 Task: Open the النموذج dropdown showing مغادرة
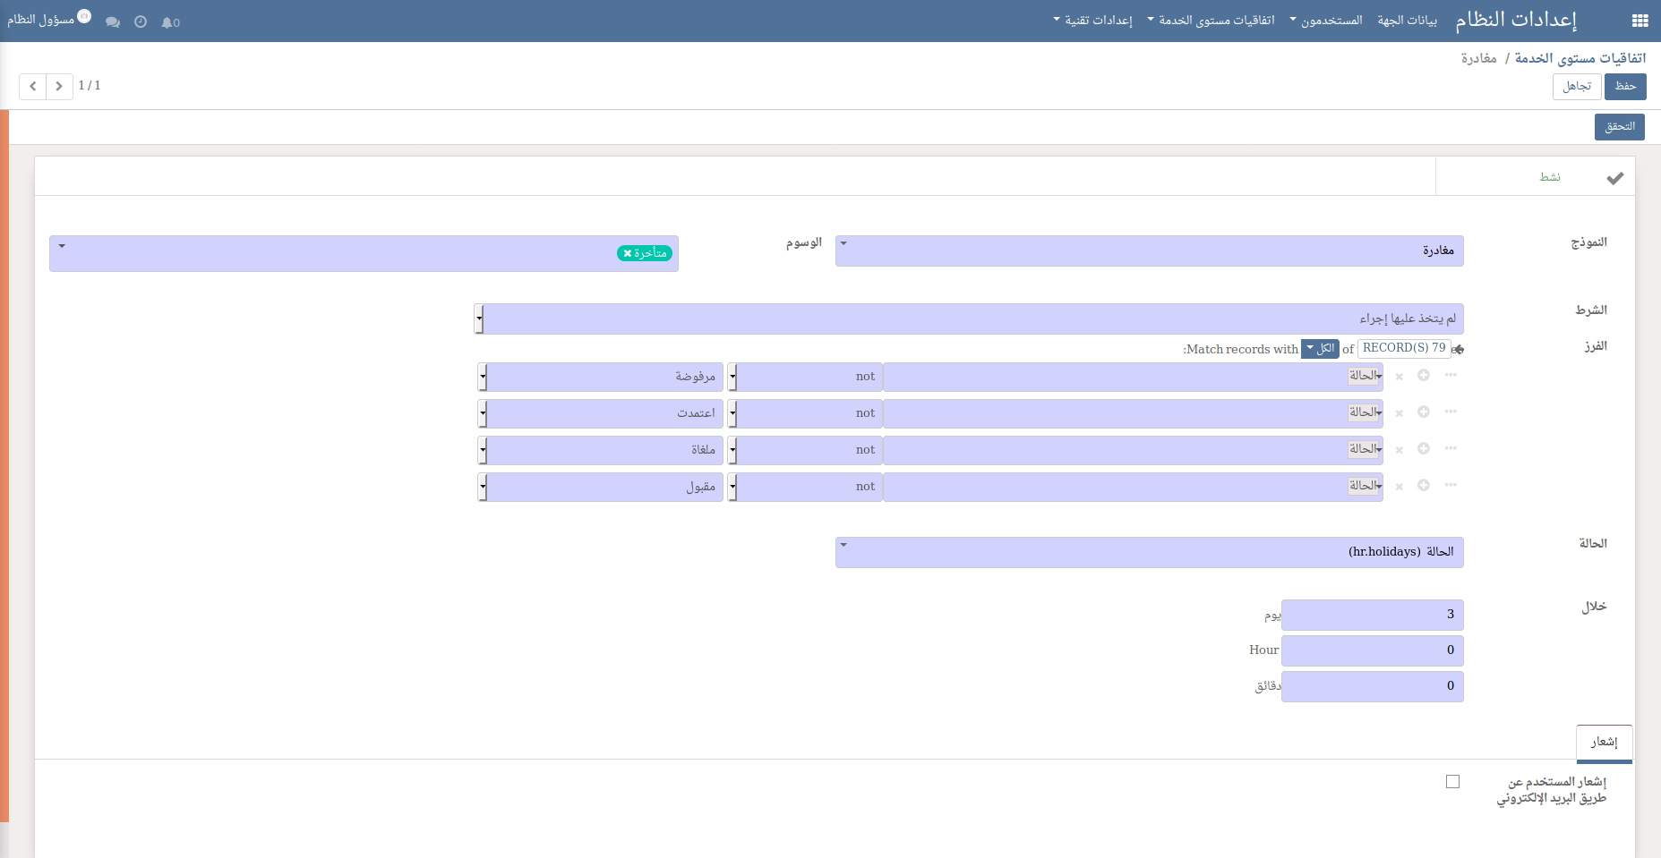pos(1149,251)
